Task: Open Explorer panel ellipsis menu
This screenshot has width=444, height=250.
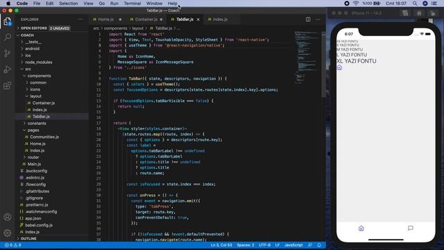Action: pos(80,19)
